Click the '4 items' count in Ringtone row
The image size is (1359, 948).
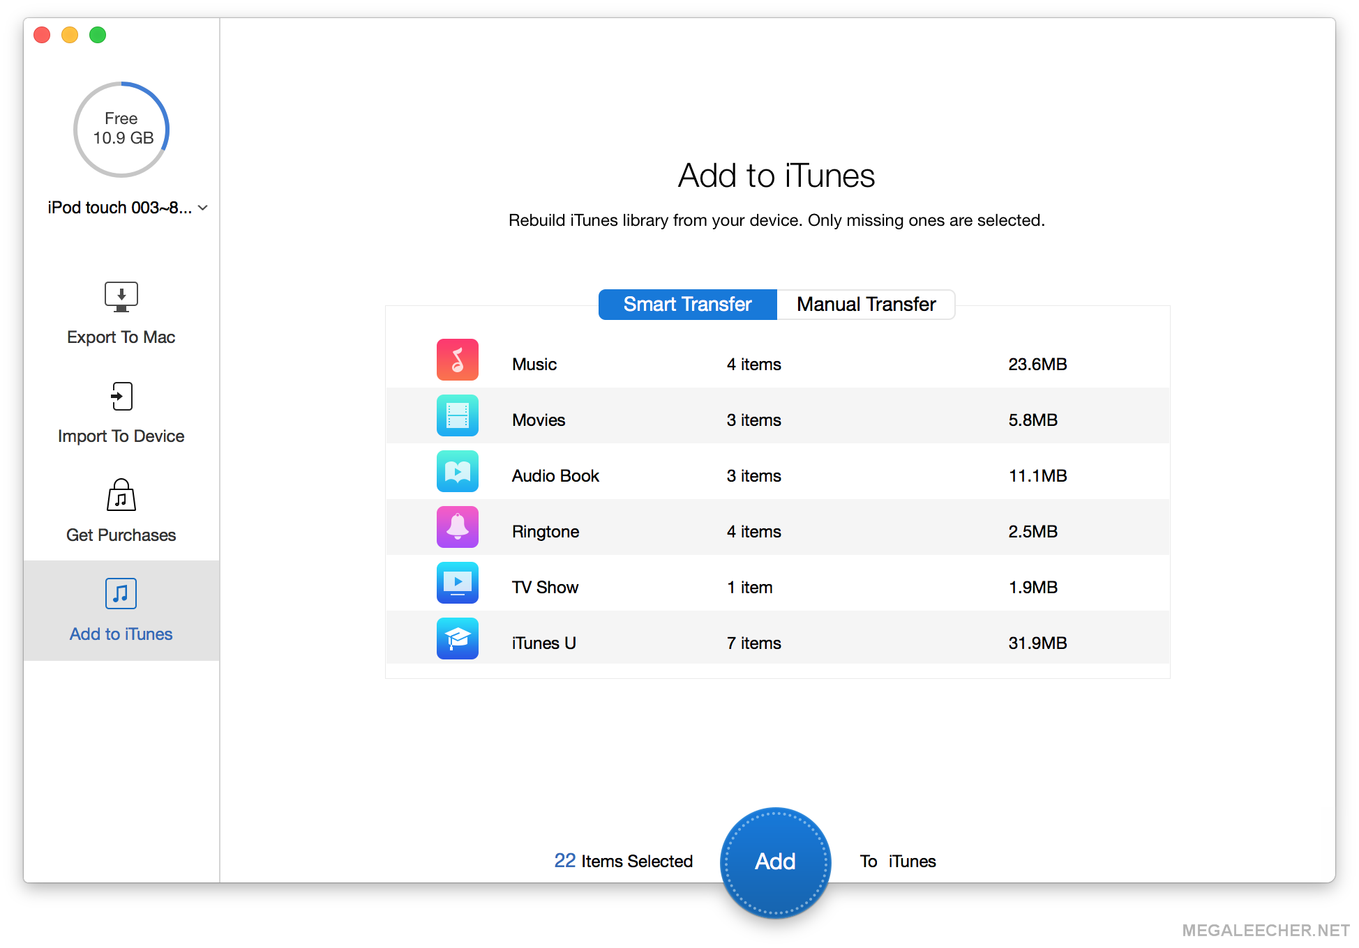click(x=754, y=532)
